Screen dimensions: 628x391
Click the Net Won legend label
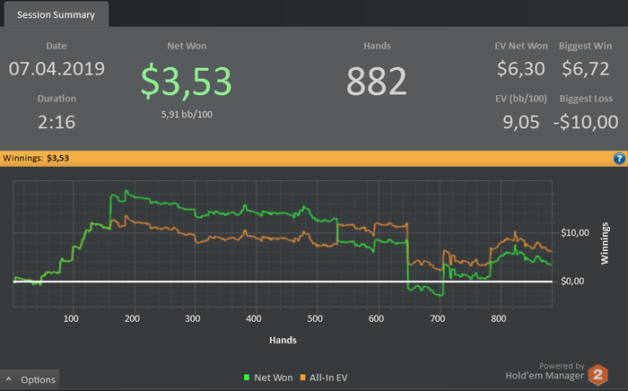tap(274, 378)
